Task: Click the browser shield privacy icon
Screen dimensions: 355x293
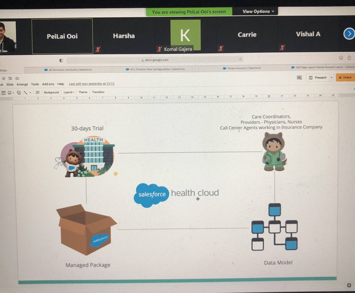Action: click(x=61, y=60)
